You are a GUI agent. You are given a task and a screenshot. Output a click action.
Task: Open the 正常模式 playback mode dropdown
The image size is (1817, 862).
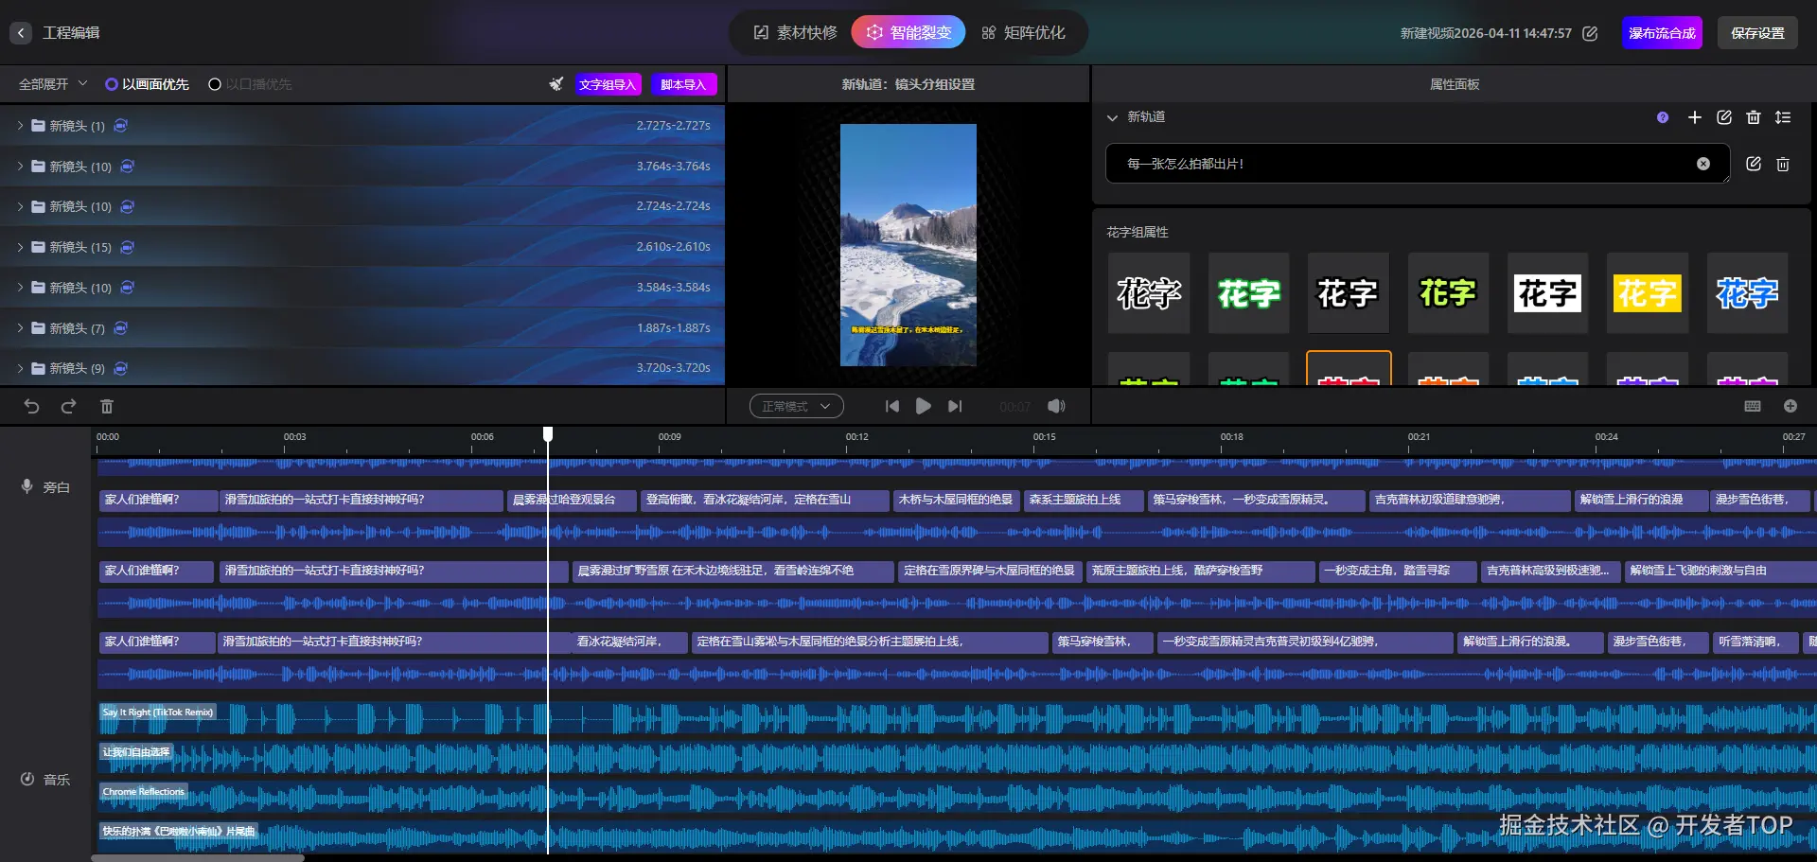797,406
